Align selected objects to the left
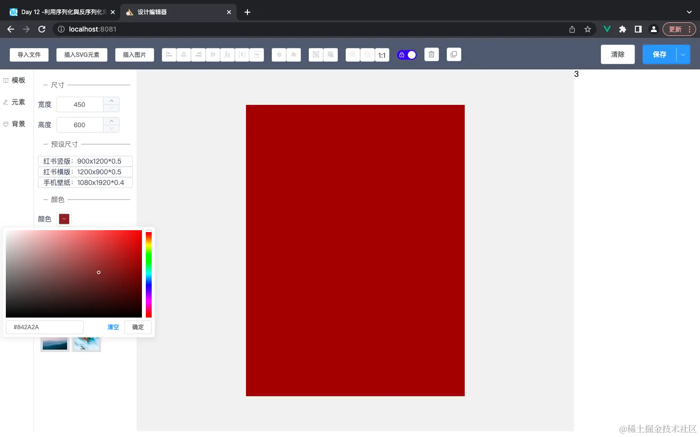 pos(169,55)
